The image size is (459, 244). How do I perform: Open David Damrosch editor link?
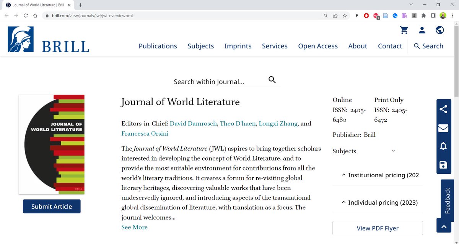(194, 124)
